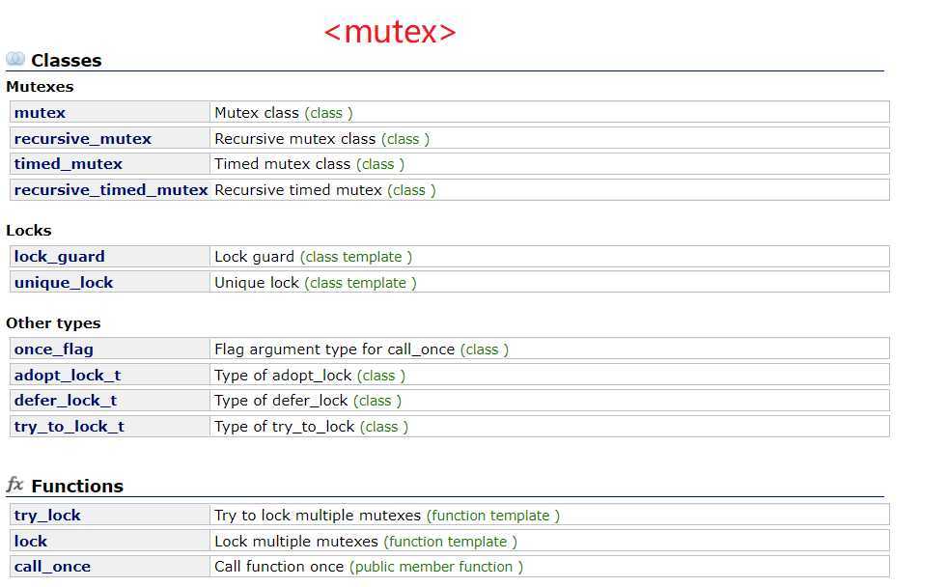The height and width of the screenshot is (587, 948).
Task: Click the once_flag class link
Action: [x=53, y=349]
